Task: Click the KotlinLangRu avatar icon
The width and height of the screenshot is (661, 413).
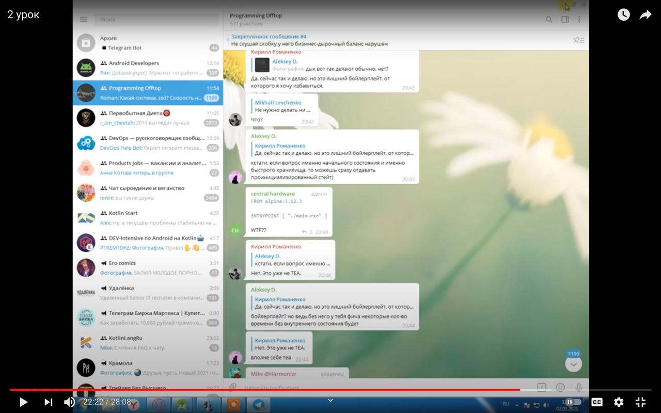Action: (x=86, y=343)
